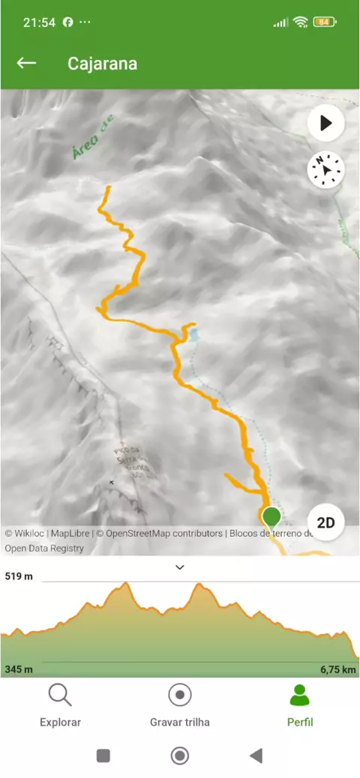Open the Wikiloc attribution link
This screenshot has height=778, width=360.
click(x=25, y=534)
